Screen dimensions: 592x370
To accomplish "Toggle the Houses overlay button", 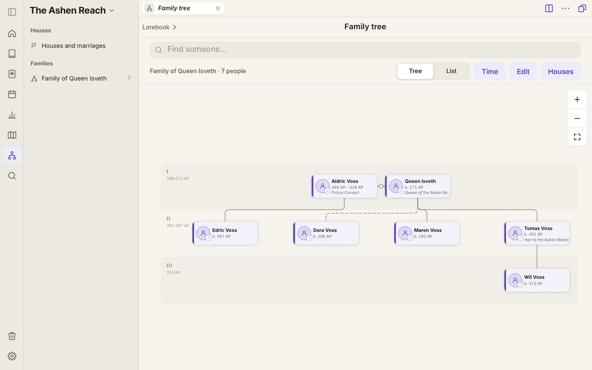I will pos(561,72).
